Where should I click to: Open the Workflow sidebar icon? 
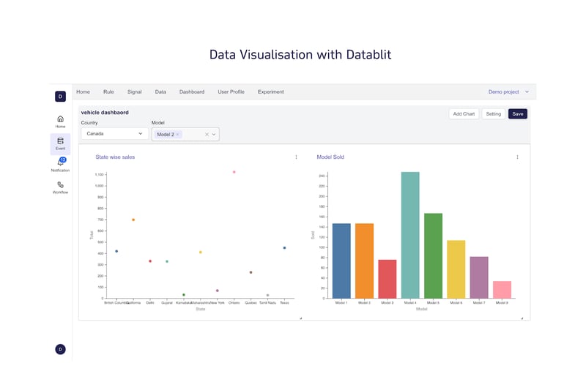[60, 187]
